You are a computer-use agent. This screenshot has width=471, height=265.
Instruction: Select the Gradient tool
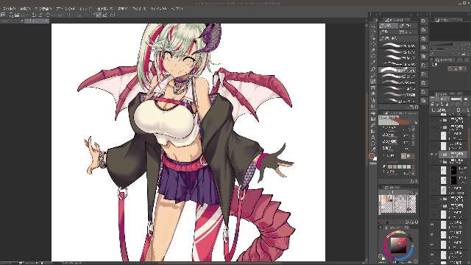pos(373,119)
